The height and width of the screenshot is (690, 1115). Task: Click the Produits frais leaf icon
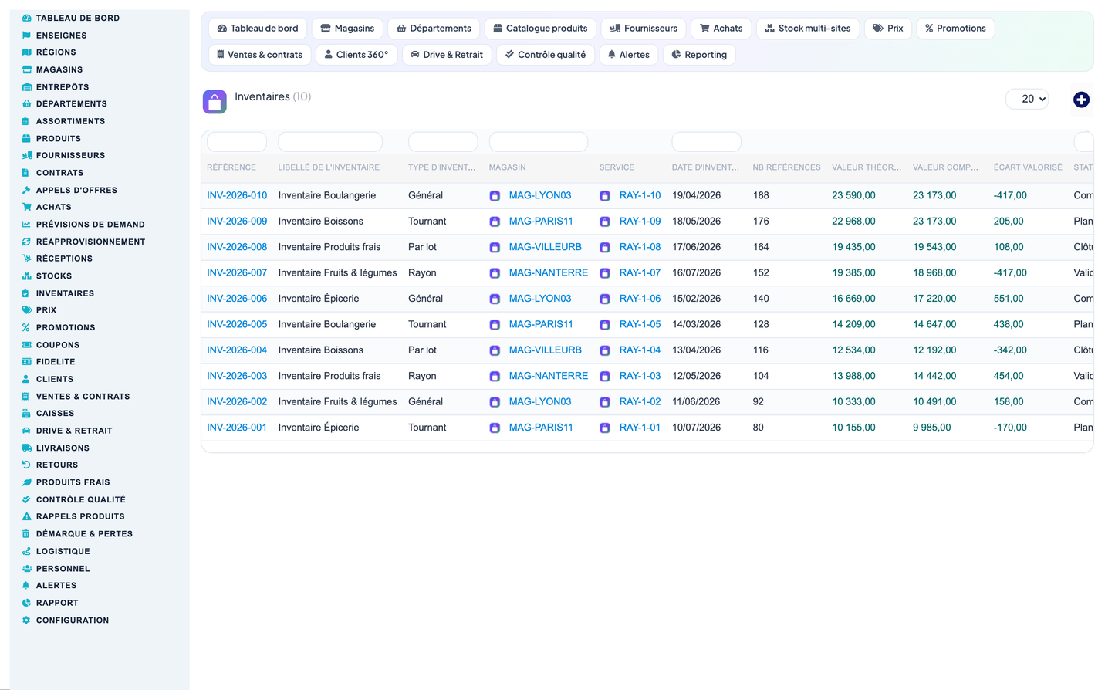(x=27, y=482)
